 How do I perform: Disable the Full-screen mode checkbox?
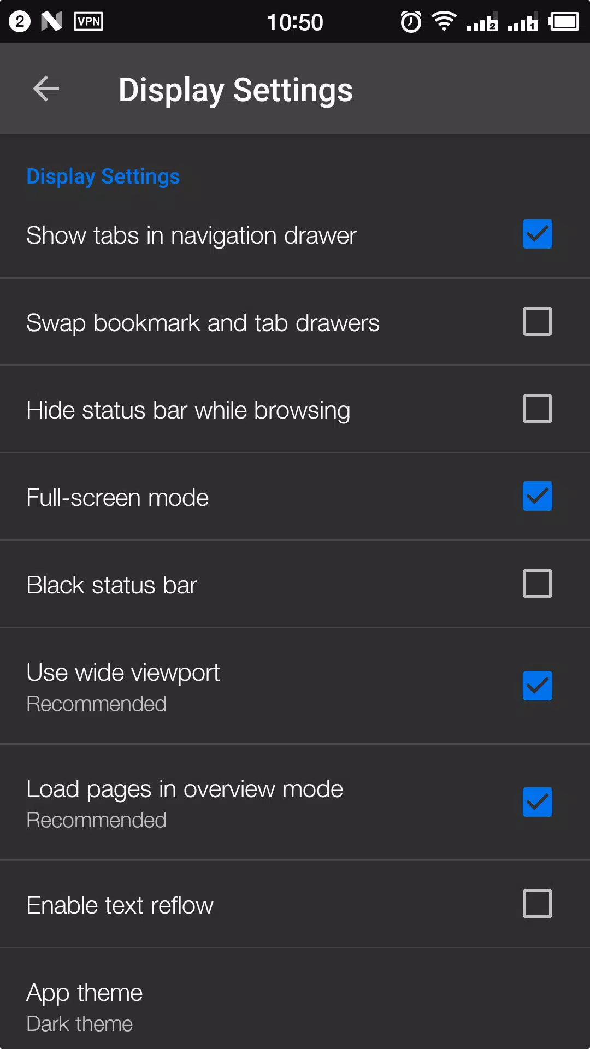coord(538,496)
